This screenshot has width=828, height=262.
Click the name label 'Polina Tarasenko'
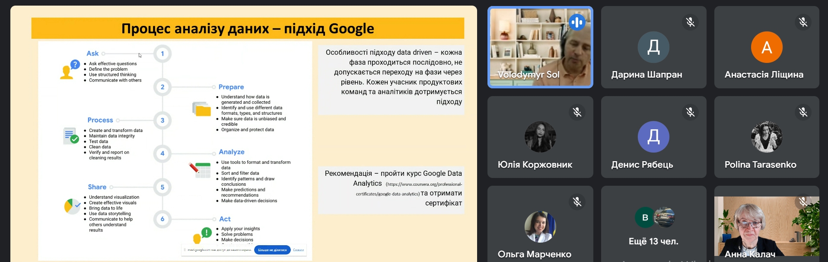(761, 165)
